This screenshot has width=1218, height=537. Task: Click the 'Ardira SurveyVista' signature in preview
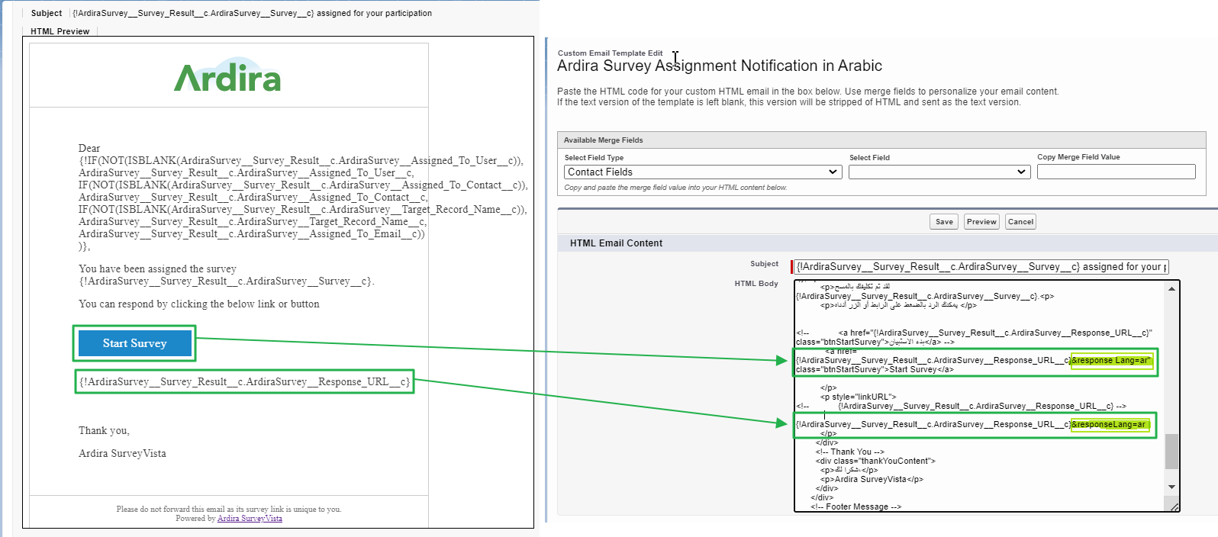coord(122,454)
